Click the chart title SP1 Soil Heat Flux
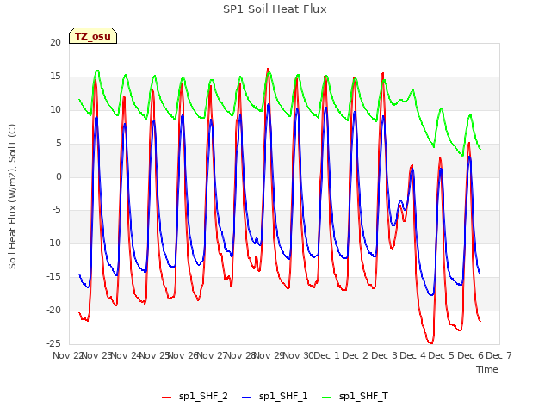The width and height of the screenshot is (551, 413). [x=275, y=9]
